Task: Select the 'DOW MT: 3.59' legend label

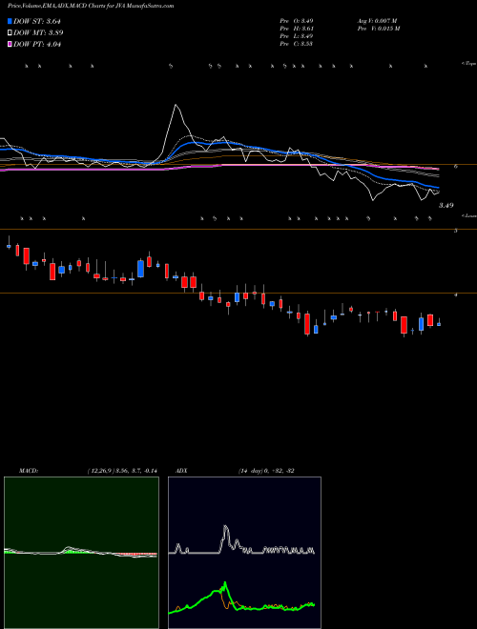Action: tap(38, 32)
